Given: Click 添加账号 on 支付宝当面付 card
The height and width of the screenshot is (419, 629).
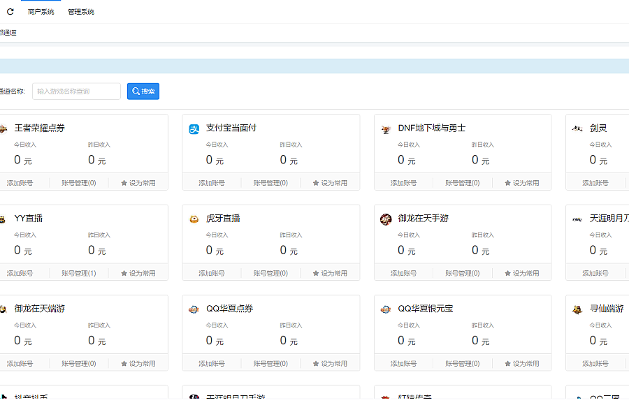Looking at the screenshot, I should pyautogui.click(x=211, y=183).
